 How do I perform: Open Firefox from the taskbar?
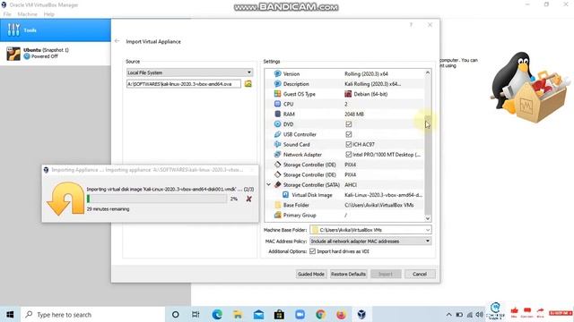(341, 314)
